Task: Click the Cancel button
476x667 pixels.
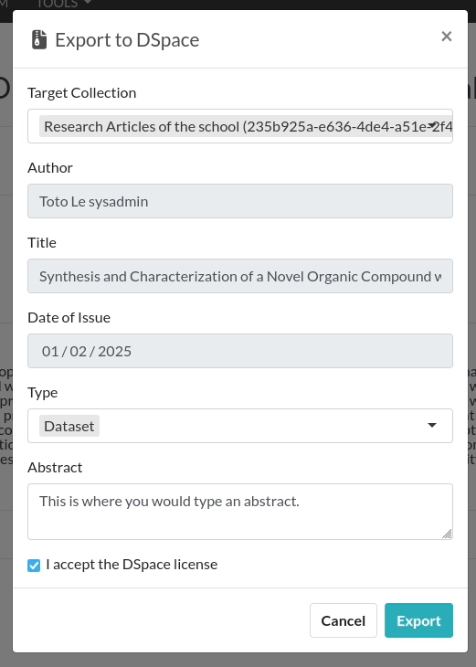Action: coord(344,620)
